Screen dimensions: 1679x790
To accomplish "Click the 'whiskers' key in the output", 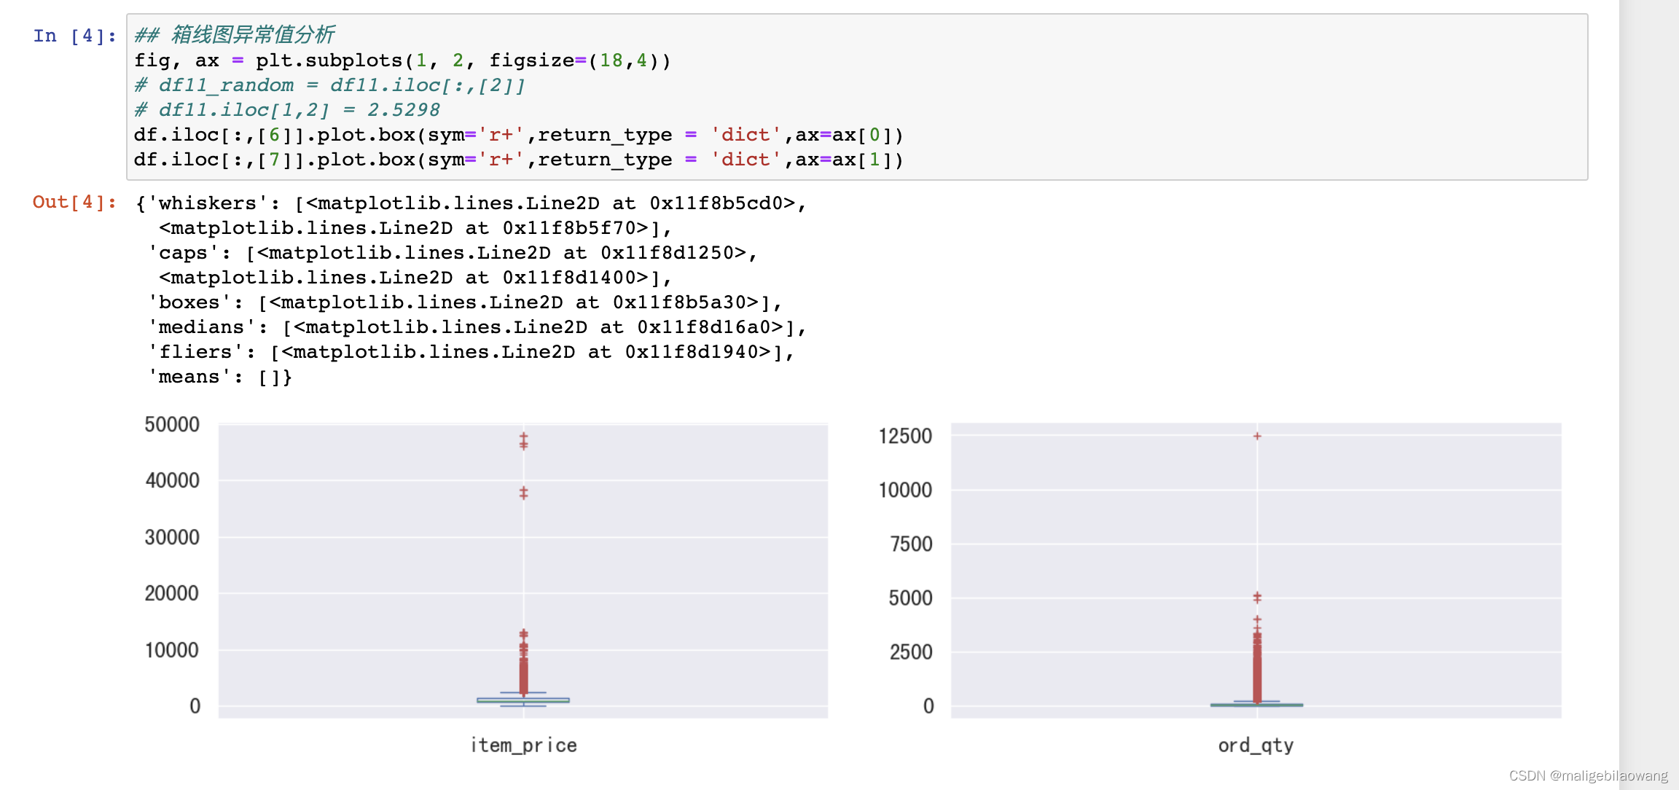I will 208,203.
